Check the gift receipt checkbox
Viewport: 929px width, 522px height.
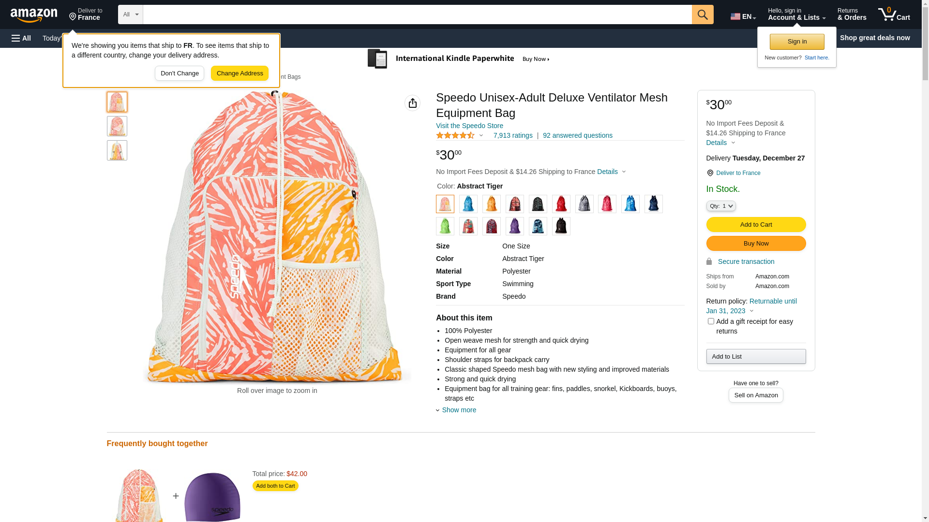711,321
